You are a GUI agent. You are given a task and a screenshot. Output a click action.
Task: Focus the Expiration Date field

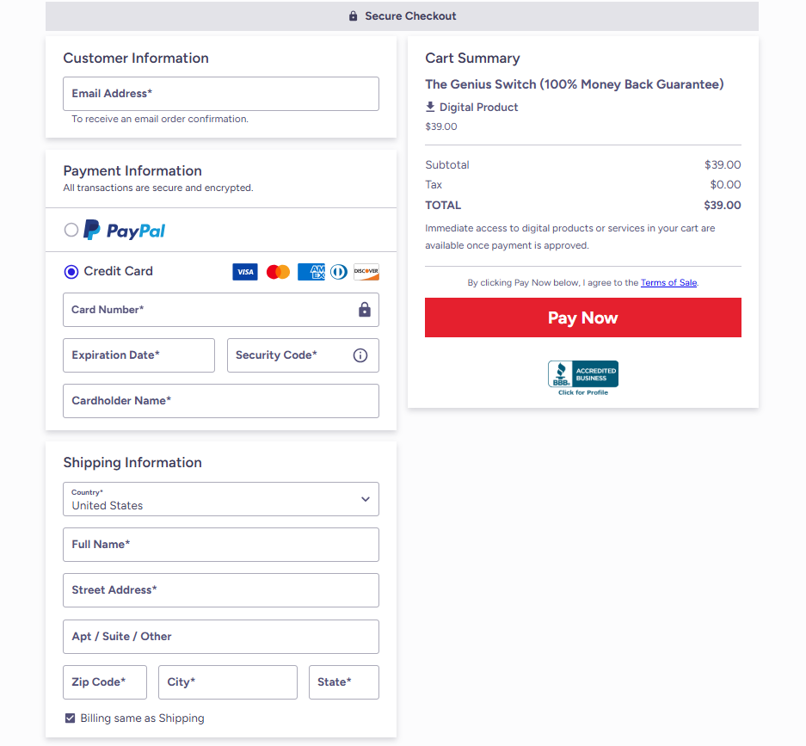click(x=138, y=355)
